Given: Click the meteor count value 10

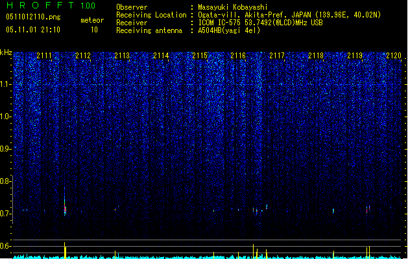Looking at the screenshot, I should pyautogui.click(x=94, y=30).
